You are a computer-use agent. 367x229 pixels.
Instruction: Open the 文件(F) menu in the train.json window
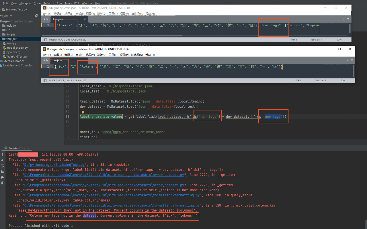(x=47, y=13)
